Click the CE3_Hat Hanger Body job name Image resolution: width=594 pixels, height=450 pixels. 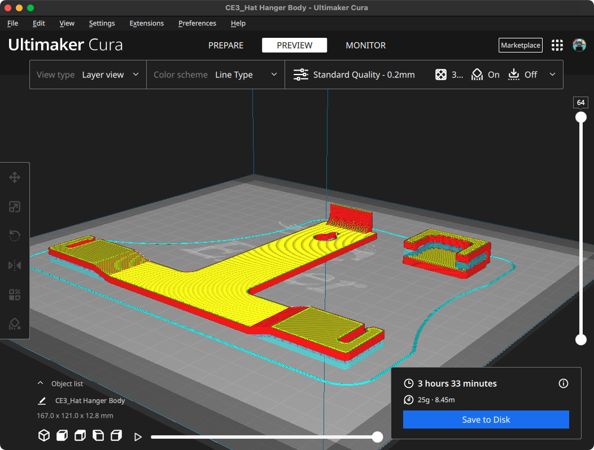90,400
